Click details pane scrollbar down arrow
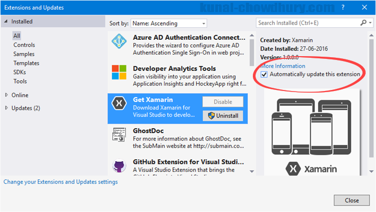Image resolution: width=376 pixels, height=212 pixels. 371,172
